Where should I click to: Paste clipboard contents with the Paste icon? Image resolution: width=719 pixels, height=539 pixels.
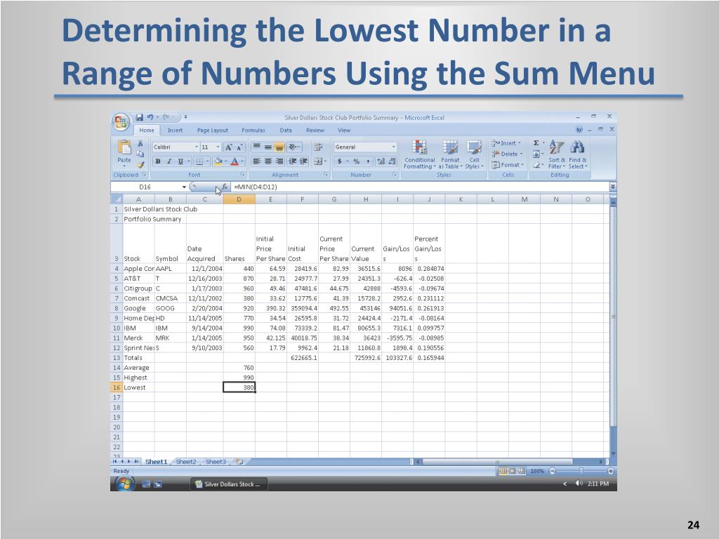[124, 147]
